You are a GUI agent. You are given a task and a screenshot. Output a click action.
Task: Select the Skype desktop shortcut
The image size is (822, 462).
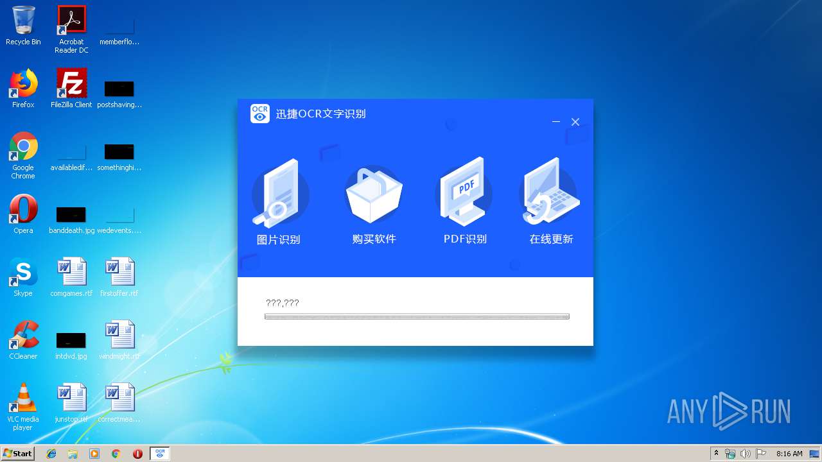coord(23,277)
